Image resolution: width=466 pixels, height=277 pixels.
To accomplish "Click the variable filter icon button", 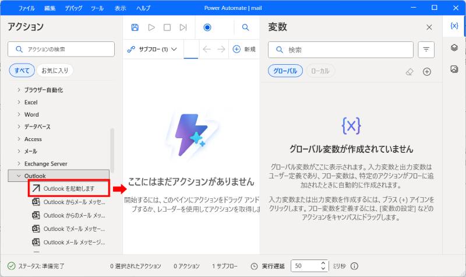I will 426,50.
